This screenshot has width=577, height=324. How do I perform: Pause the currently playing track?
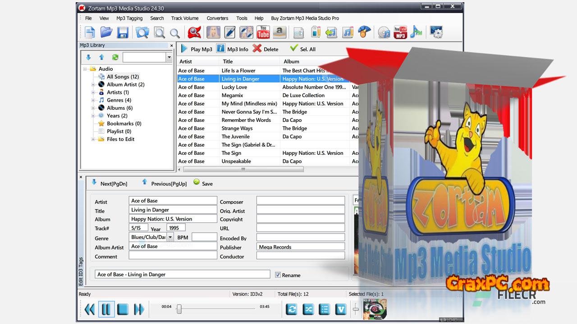point(106,309)
